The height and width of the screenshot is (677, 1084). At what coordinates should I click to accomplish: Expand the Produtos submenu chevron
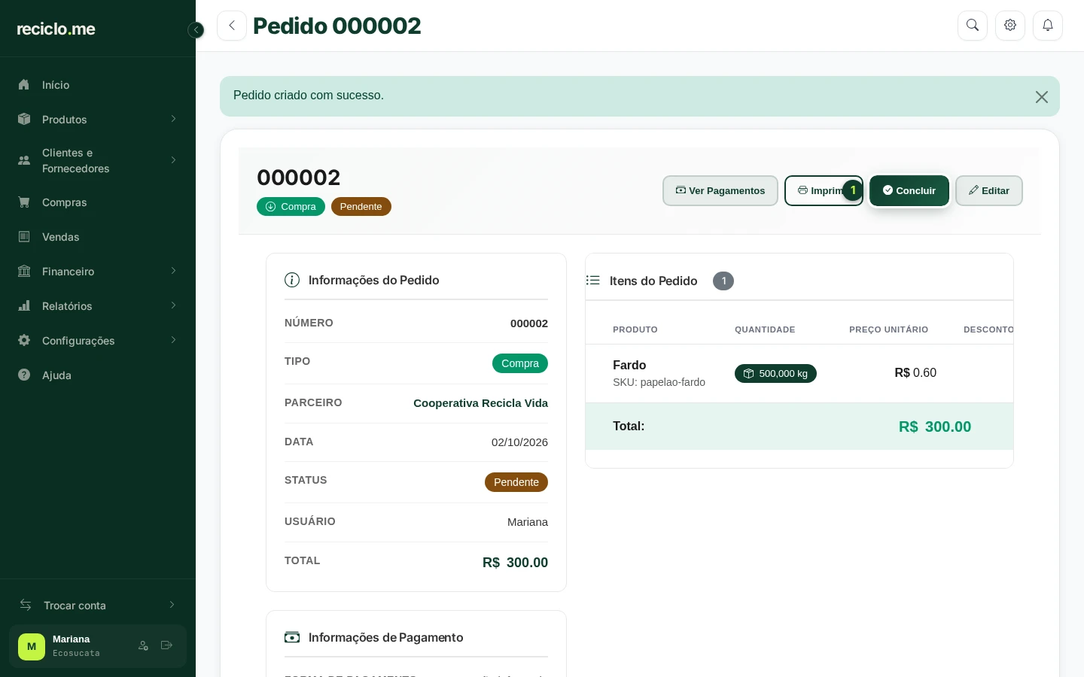[173, 120]
